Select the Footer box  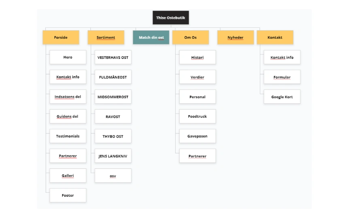click(68, 196)
